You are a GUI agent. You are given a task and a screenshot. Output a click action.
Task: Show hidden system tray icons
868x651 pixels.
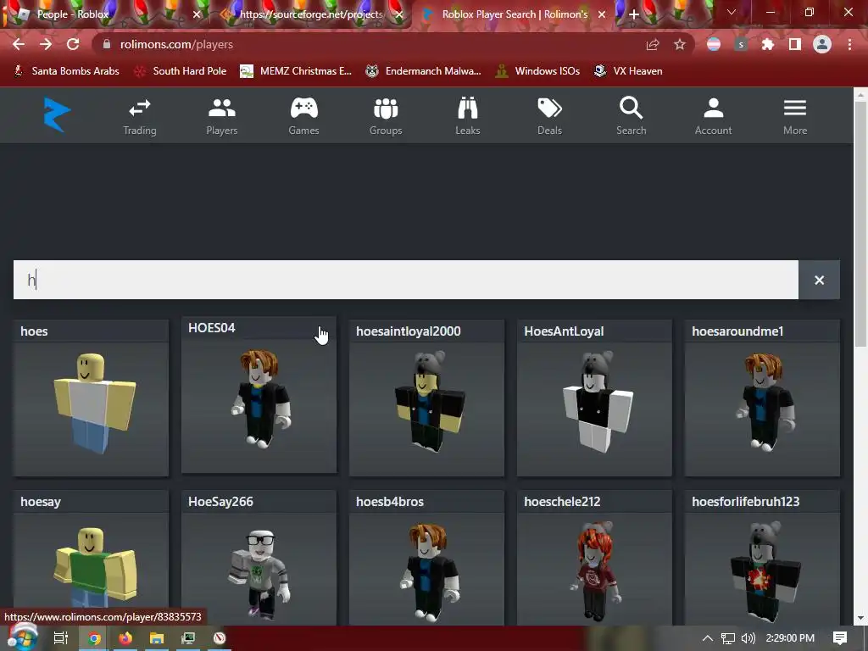[708, 638]
